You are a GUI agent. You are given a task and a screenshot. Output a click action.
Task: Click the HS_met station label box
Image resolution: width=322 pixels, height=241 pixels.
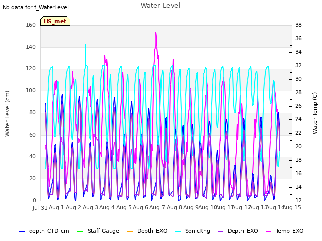click(x=55, y=21)
